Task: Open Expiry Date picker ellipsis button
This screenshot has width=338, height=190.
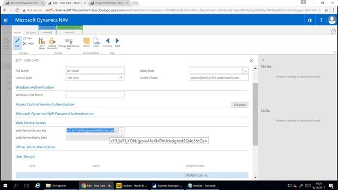Action: click(246, 71)
